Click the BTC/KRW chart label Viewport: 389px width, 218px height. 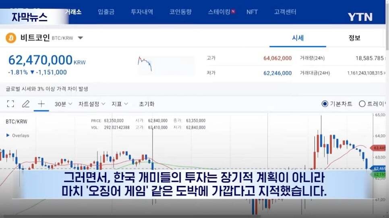pos(17,122)
